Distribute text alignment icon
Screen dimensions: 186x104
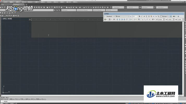pos(127,20)
